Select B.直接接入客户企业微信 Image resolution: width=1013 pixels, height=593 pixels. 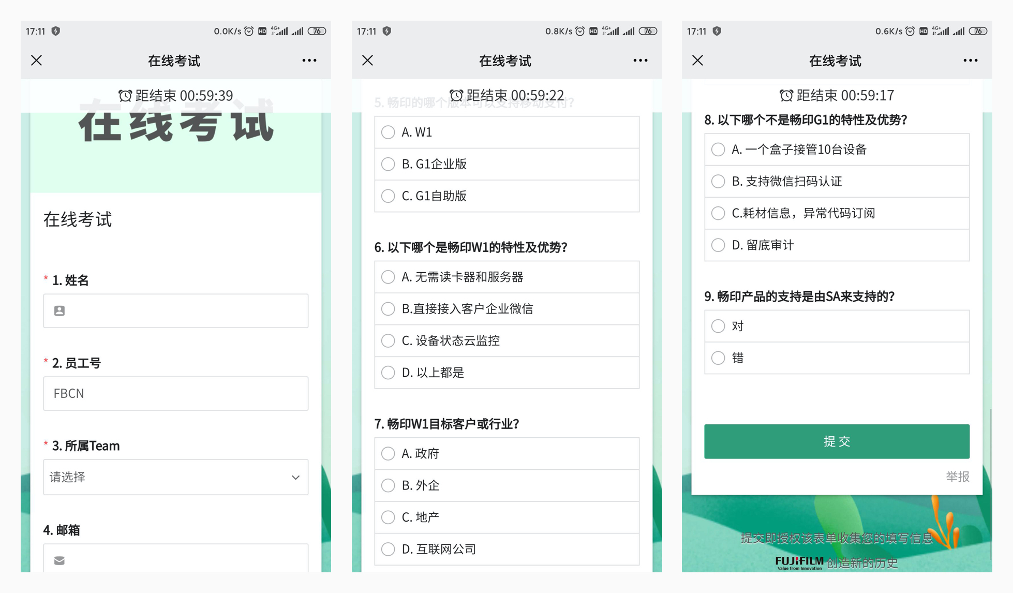pyautogui.click(x=507, y=309)
